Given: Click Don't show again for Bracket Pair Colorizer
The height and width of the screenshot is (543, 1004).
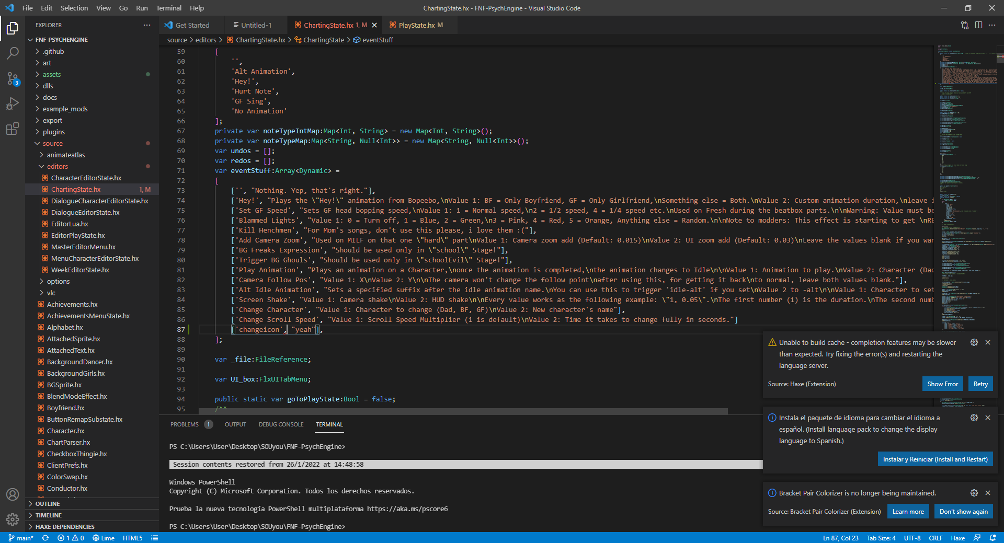Looking at the screenshot, I should click(963, 511).
